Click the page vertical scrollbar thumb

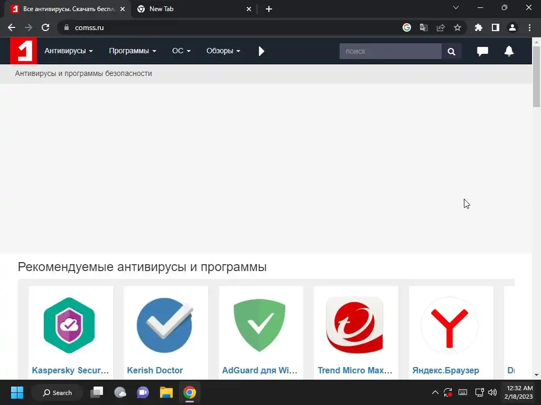(x=536, y=76)
